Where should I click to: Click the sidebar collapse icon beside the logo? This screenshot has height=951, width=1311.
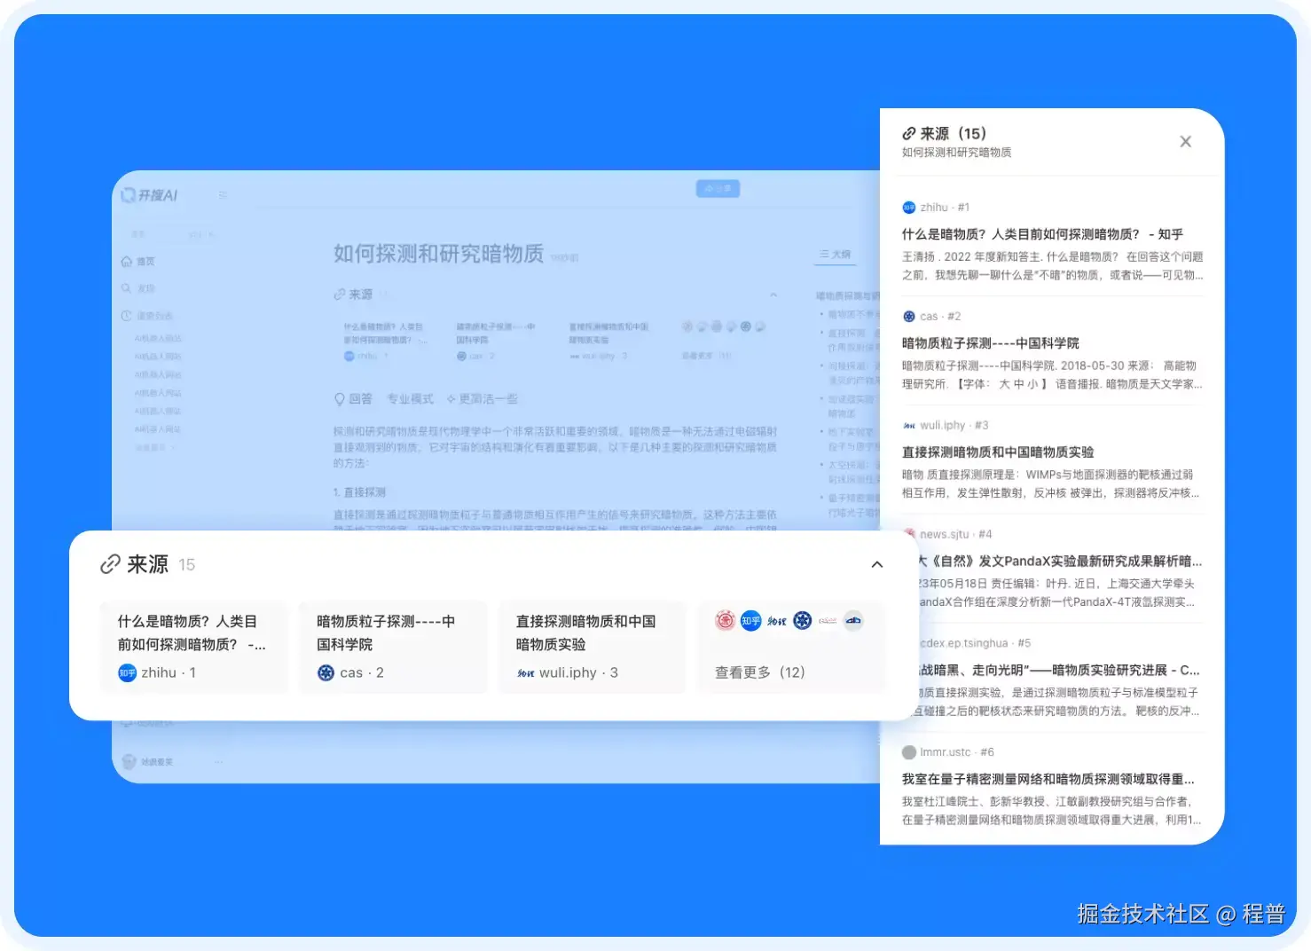coord(223,195)
